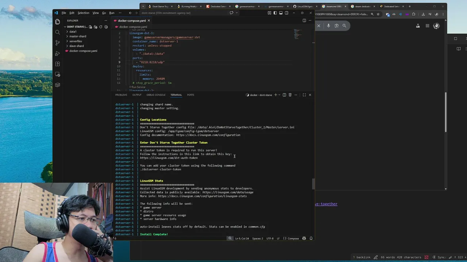The width and height of the screenshot is (467, 262).
Task: Open the Extensions view
Action: tap(57, 64)
